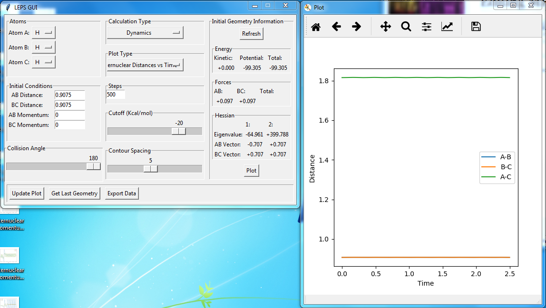Viewport: 546px width, 308px height.
Task: Click the Home reset view icon
Action: pyautogui.click(x=315, y=27)
